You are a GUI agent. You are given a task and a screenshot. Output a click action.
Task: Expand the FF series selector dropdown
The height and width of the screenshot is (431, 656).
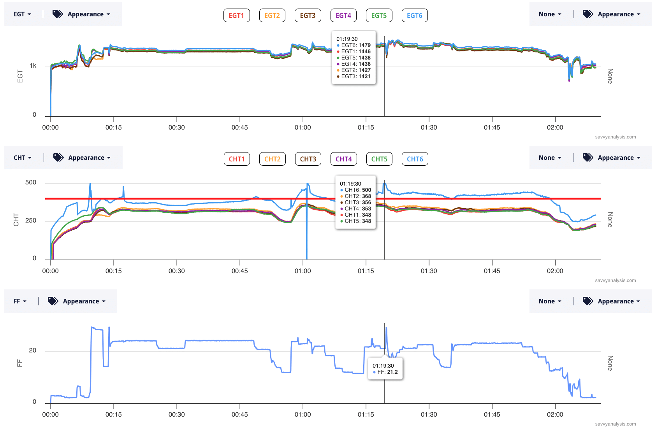[x=20, y=301]
